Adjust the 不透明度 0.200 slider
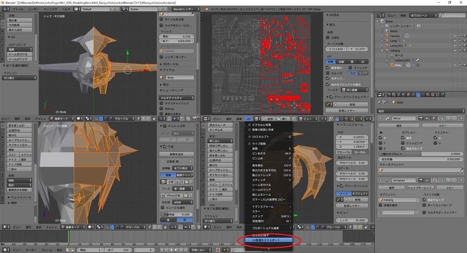This screenshot has width=467, height=253. tap(176, 214)
